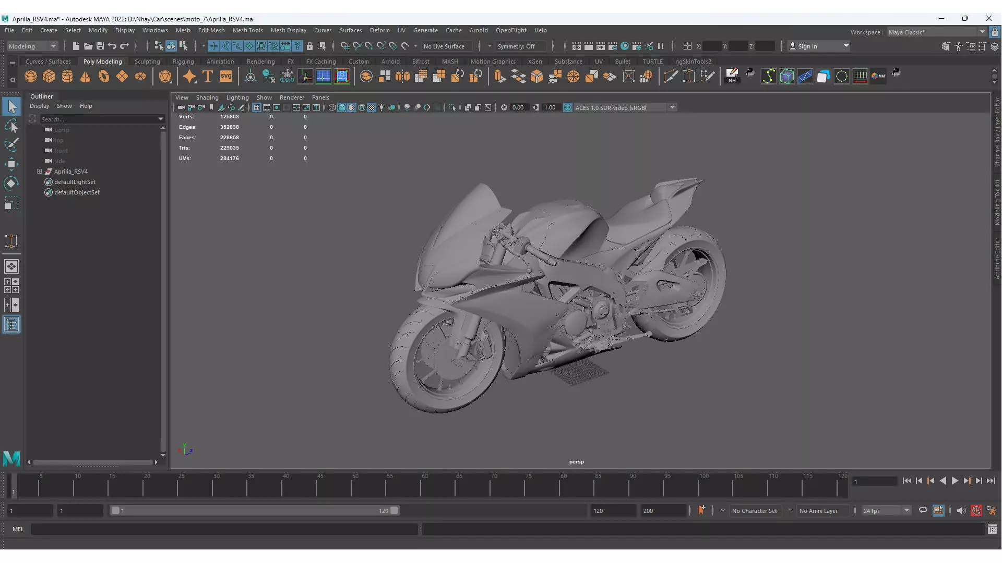Click the range slider end handle at 120
Image resolution: width=1002 pixels, height=563 pixels.
pos(395,511)
